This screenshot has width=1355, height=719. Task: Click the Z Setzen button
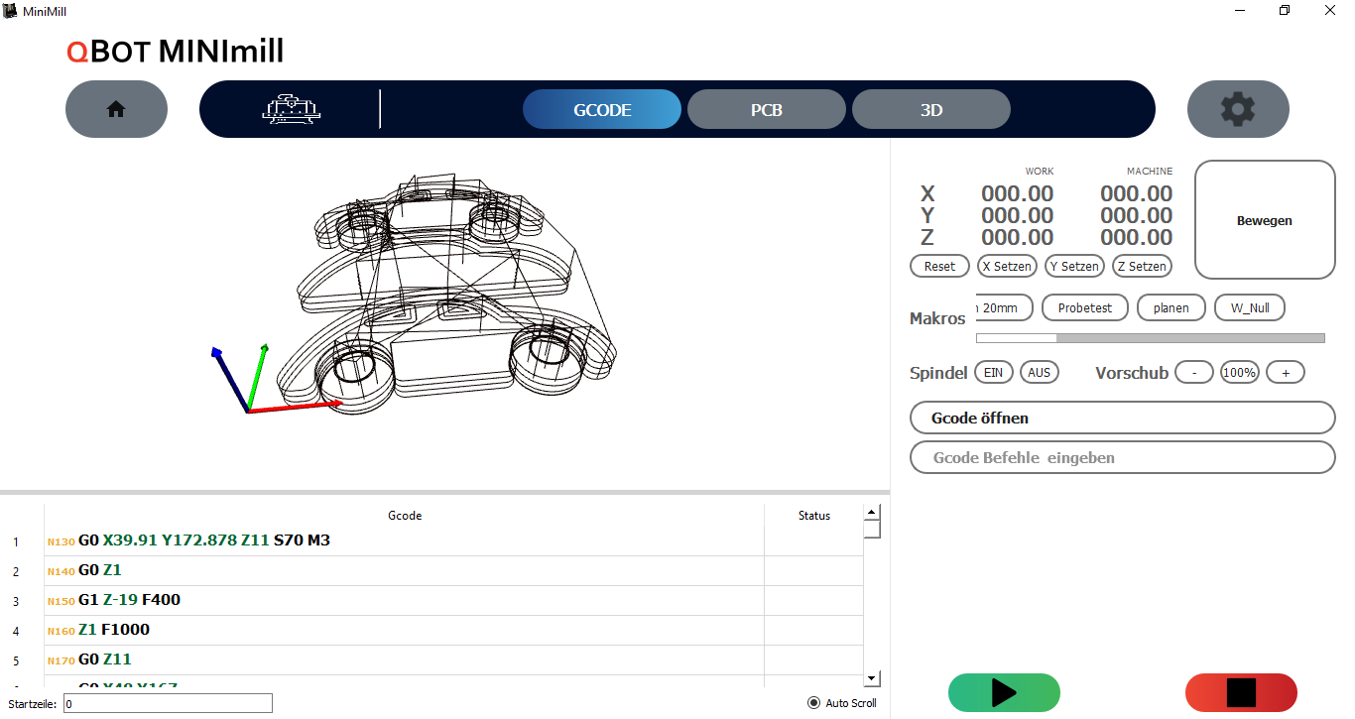[x=1142, y=266]
